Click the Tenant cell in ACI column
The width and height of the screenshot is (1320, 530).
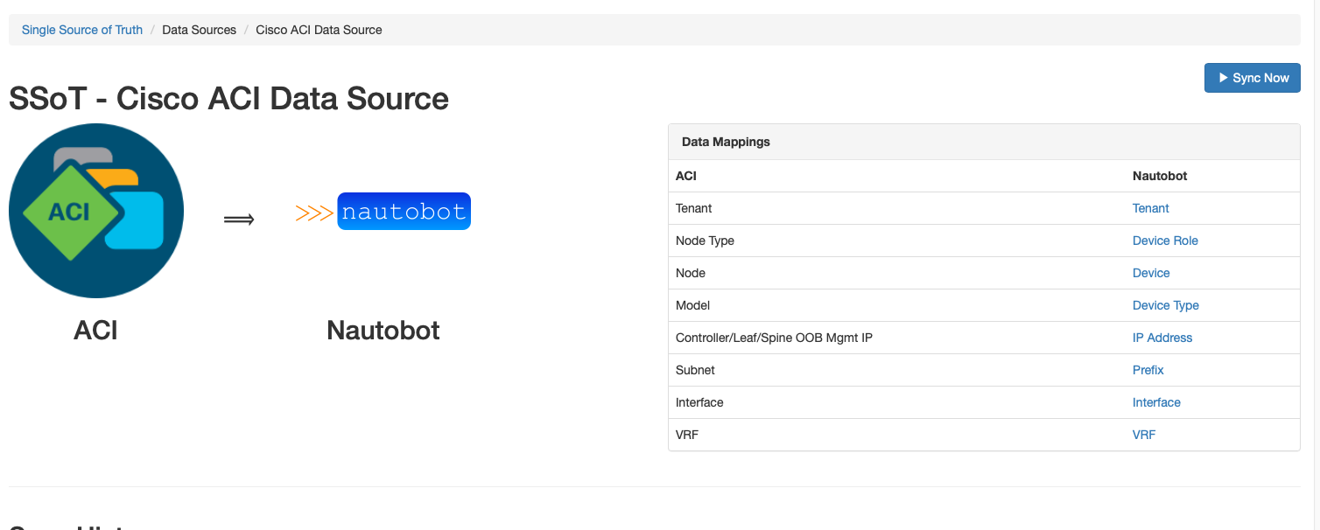tap(897, 208)
